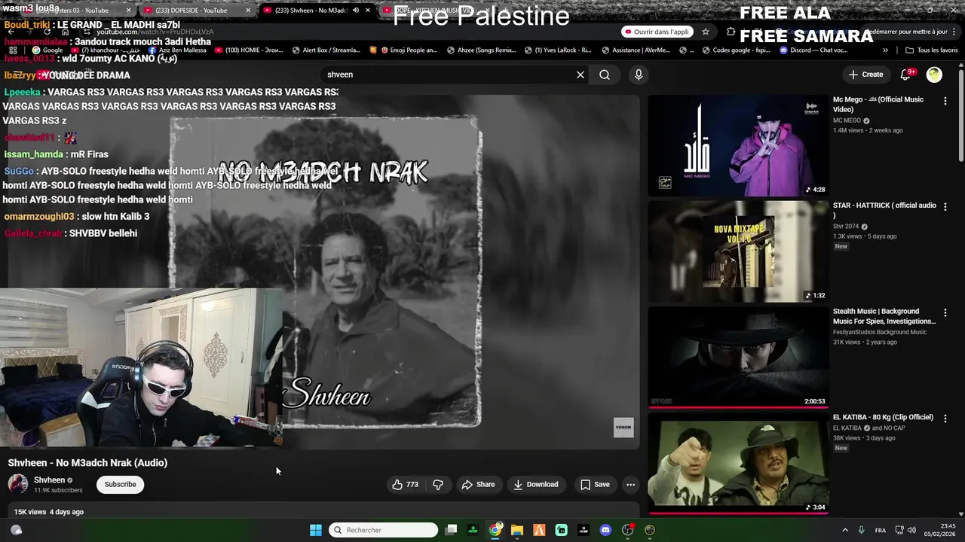Open options menu for EL KATIBA video
Screen dimensions: 965x542
tap(945, 418)
